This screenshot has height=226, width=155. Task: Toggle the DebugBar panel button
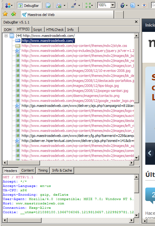[x=29, y=6]
